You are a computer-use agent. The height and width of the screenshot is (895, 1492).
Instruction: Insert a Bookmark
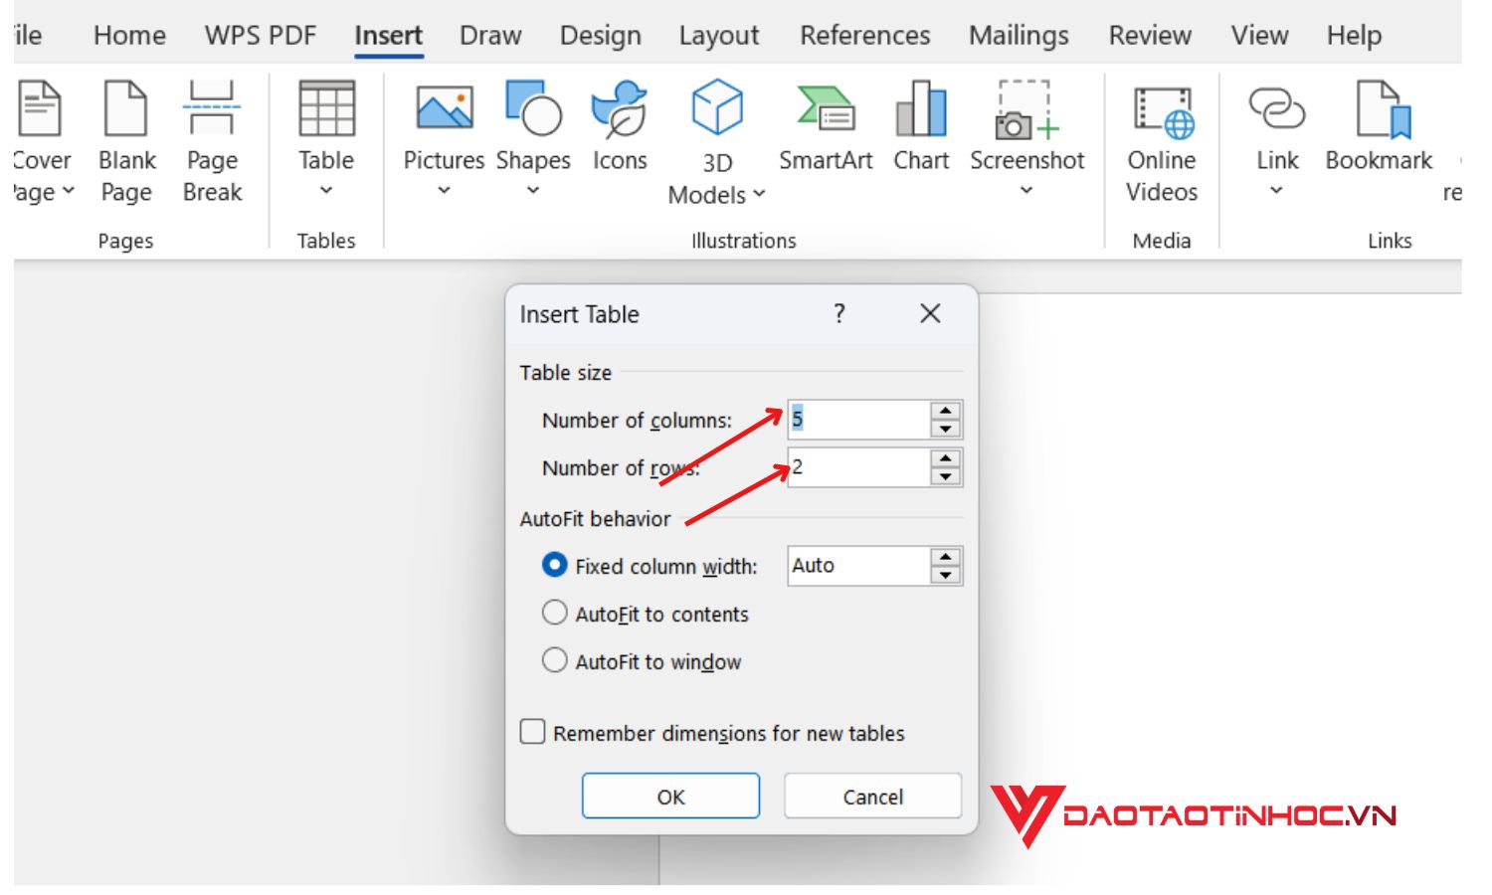(1379, 125)
